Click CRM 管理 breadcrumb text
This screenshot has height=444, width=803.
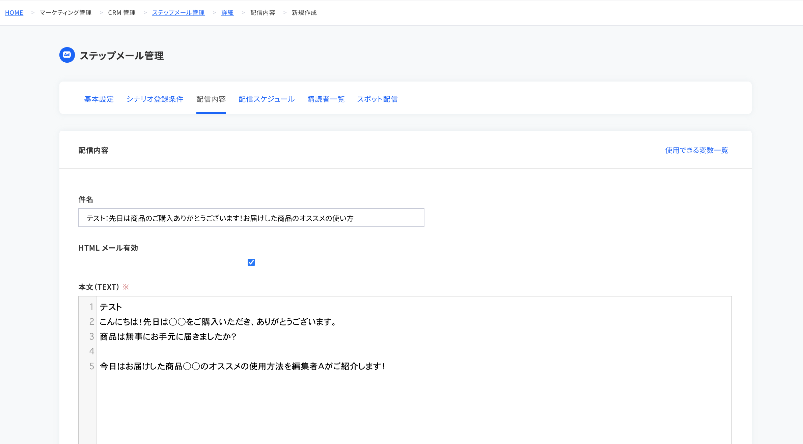click(x=122, y=12)
